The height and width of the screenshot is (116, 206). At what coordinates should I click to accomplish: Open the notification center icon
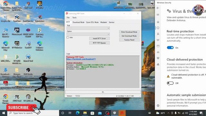click(x=201, y=113)
